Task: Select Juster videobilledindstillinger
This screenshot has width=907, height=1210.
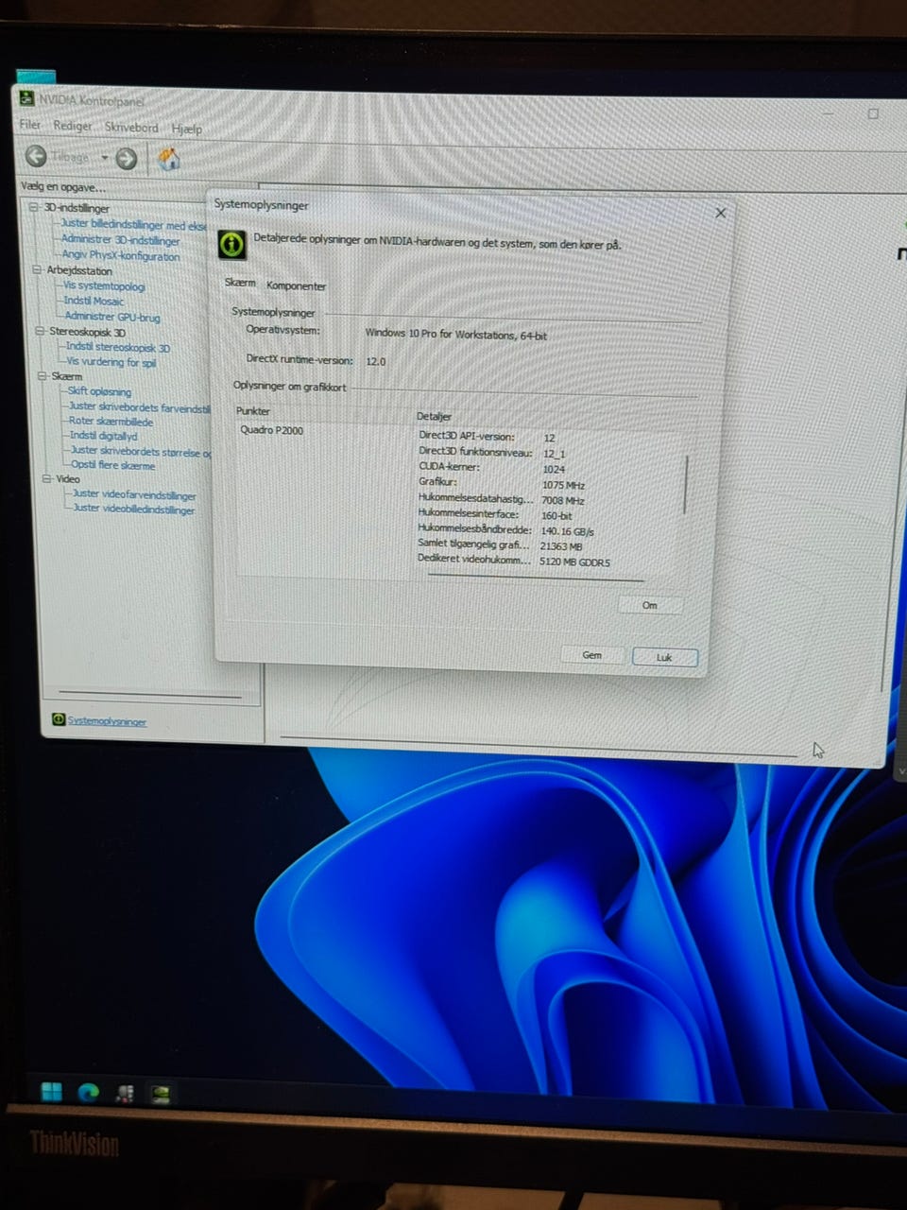Action: (134, 509)
